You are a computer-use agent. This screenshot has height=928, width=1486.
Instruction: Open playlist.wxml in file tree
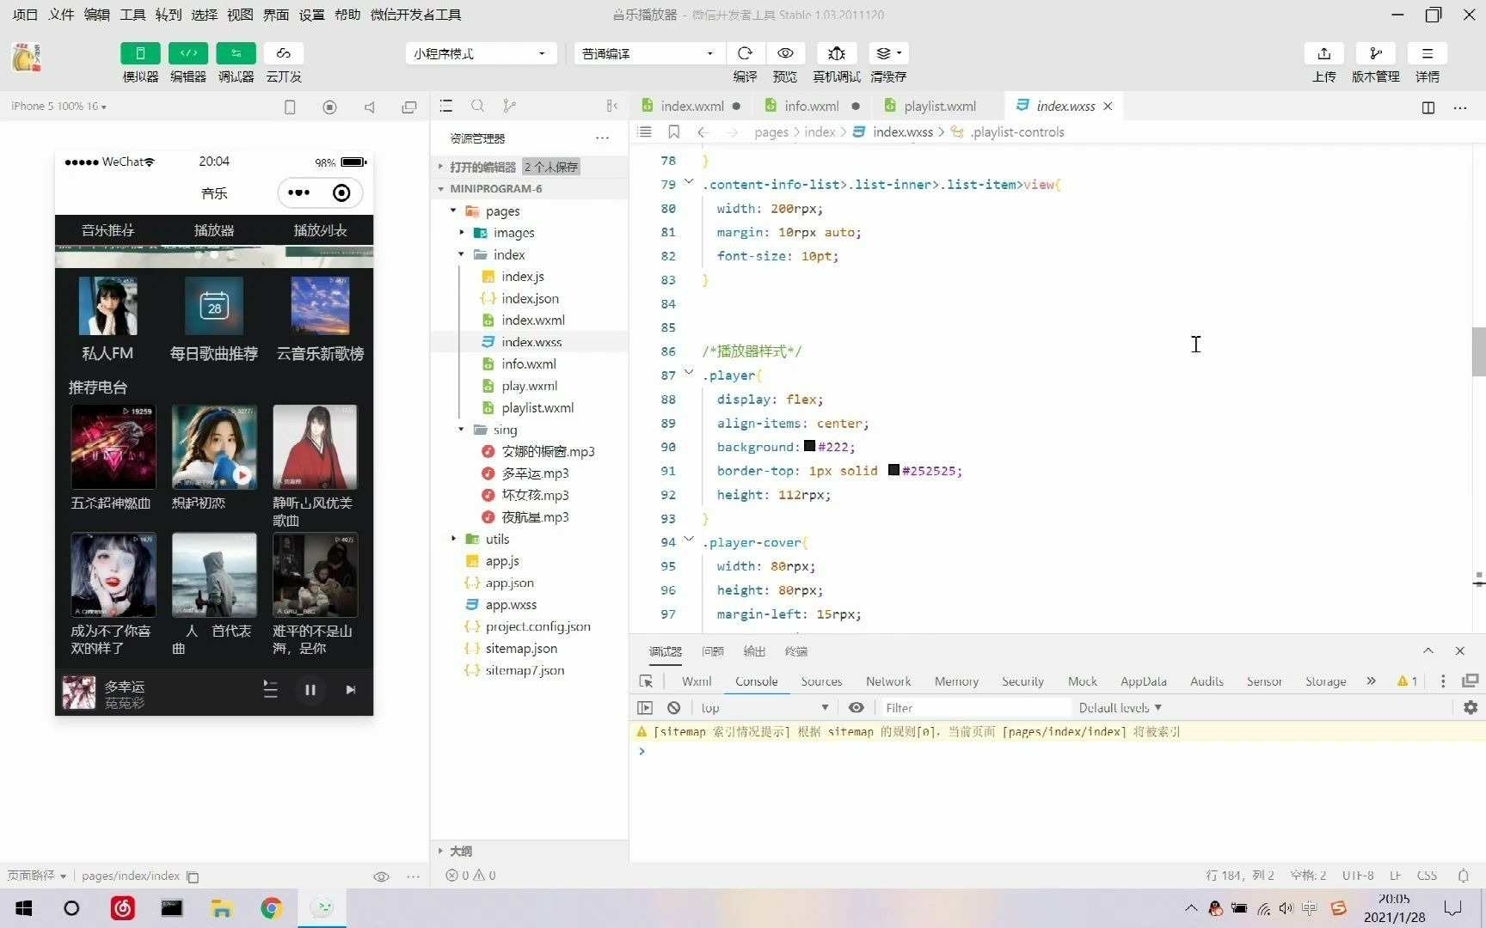(537, 408)
